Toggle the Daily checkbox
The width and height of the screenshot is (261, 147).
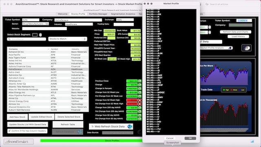pos(201,42)
